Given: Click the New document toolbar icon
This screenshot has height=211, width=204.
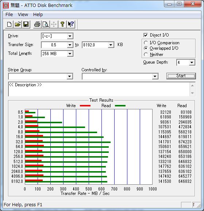Looking at the screenshot, I should (9, 25).
